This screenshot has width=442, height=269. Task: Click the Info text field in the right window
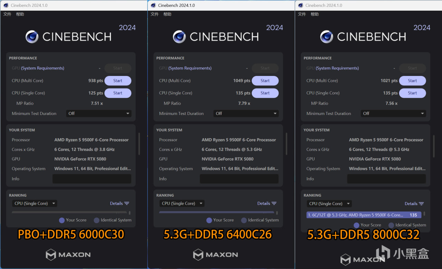[x=386, y=179]
